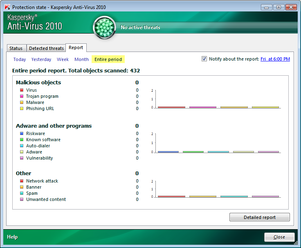Viewport: 301px width, 248px height.
Task: Click the yellow Phishing URL swatch
Action: point(22,108)
